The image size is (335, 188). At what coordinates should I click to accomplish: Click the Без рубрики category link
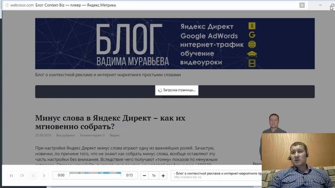[x=65, y=135]
